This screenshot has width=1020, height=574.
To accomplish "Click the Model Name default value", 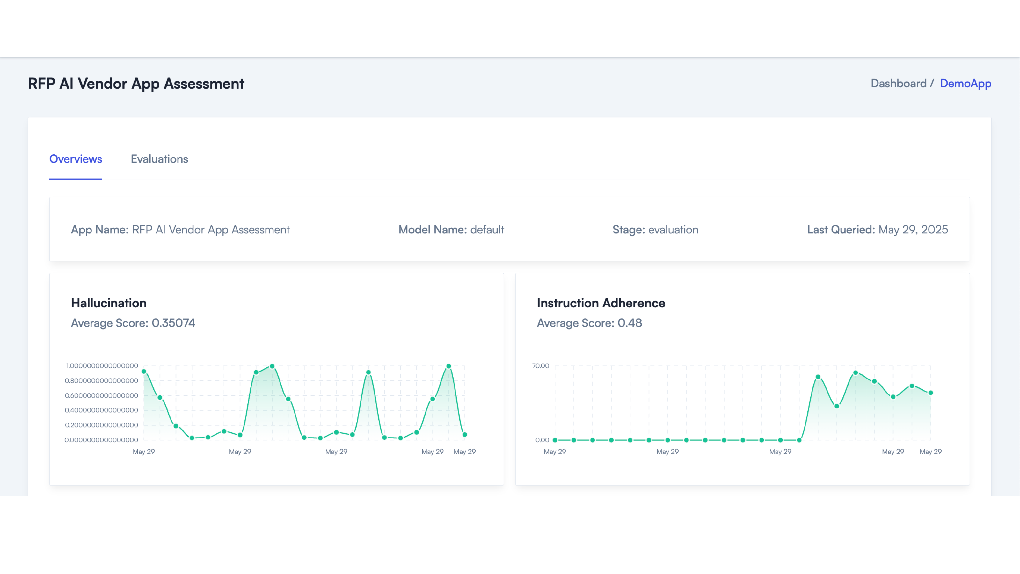I will click(x=487, y=229).
